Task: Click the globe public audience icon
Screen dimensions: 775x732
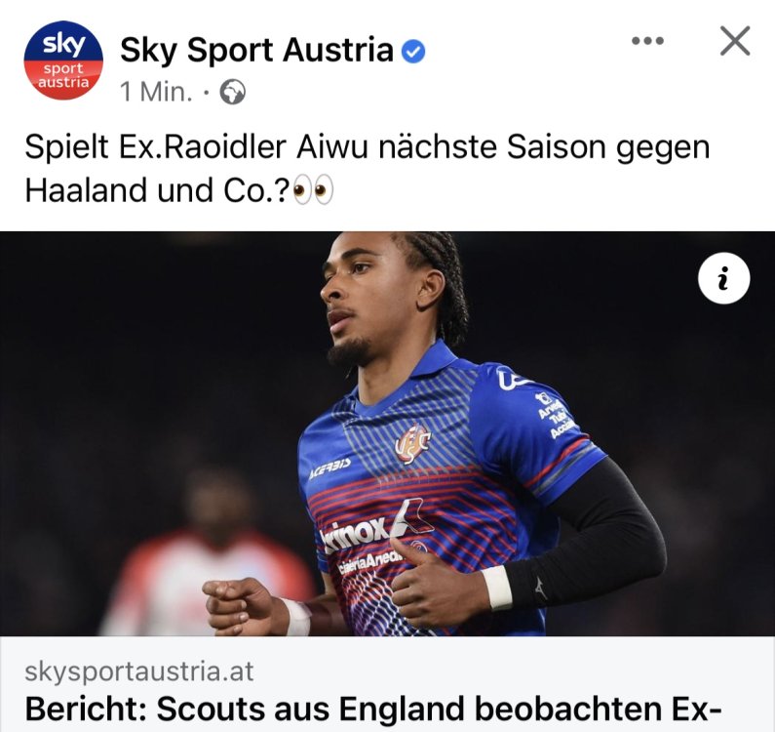Action: 232,92
